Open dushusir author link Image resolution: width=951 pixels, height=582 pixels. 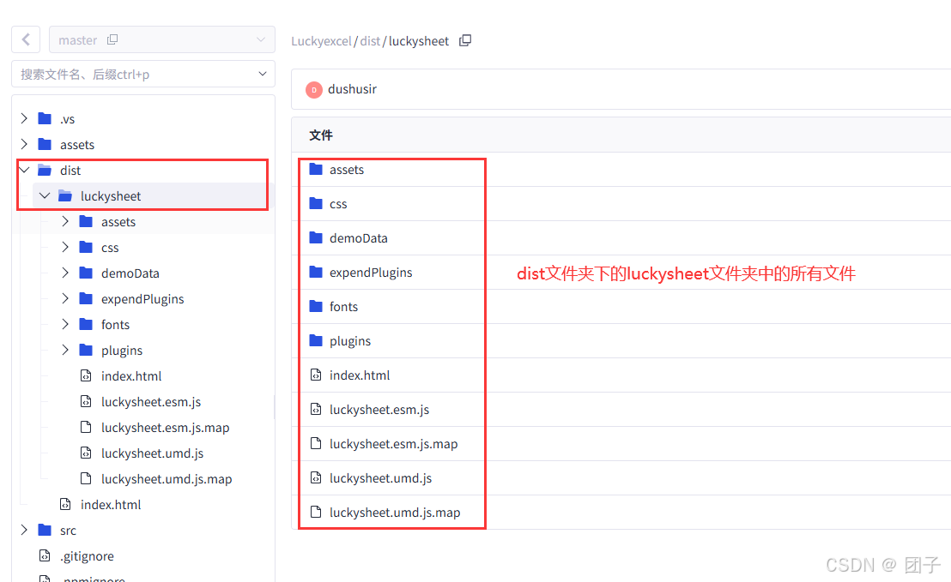(x=353, y=89)
